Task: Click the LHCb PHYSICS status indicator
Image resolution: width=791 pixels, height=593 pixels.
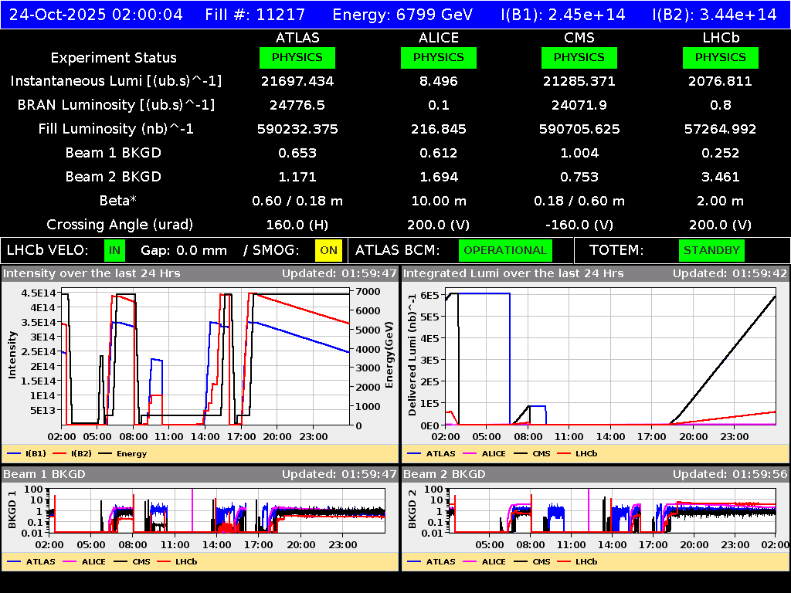Action: click(x=720, y=57)
